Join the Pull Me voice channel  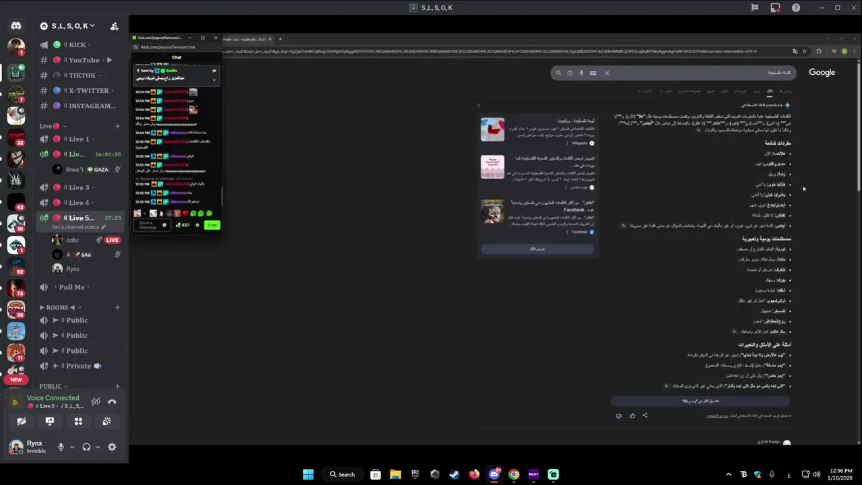(81, 287)
